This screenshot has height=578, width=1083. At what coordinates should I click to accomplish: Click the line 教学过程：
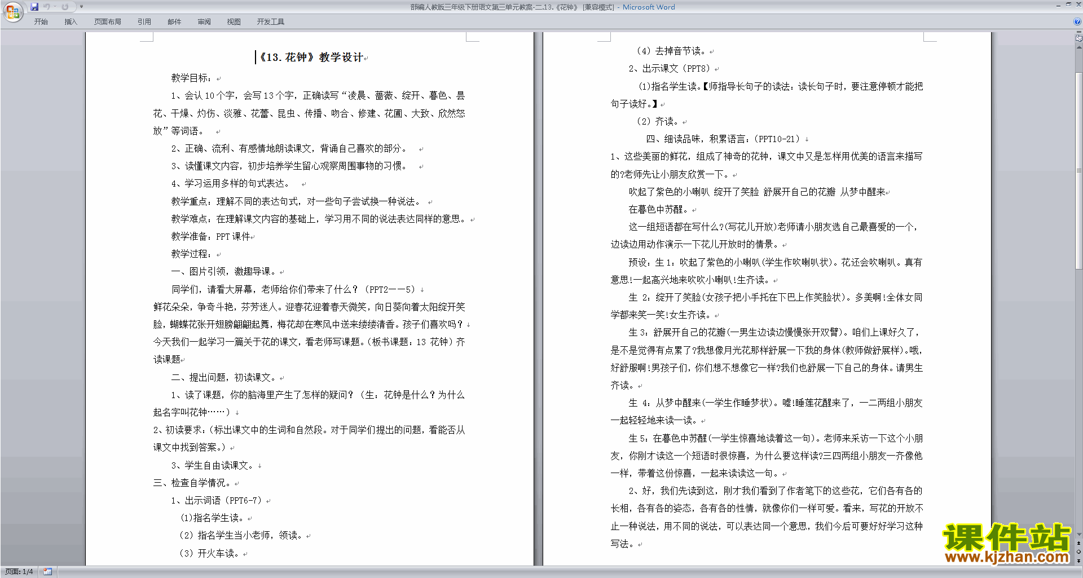click(x=192, y=254)
